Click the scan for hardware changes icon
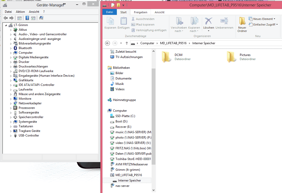The image size is (282, 193). [x=41, y=18]
